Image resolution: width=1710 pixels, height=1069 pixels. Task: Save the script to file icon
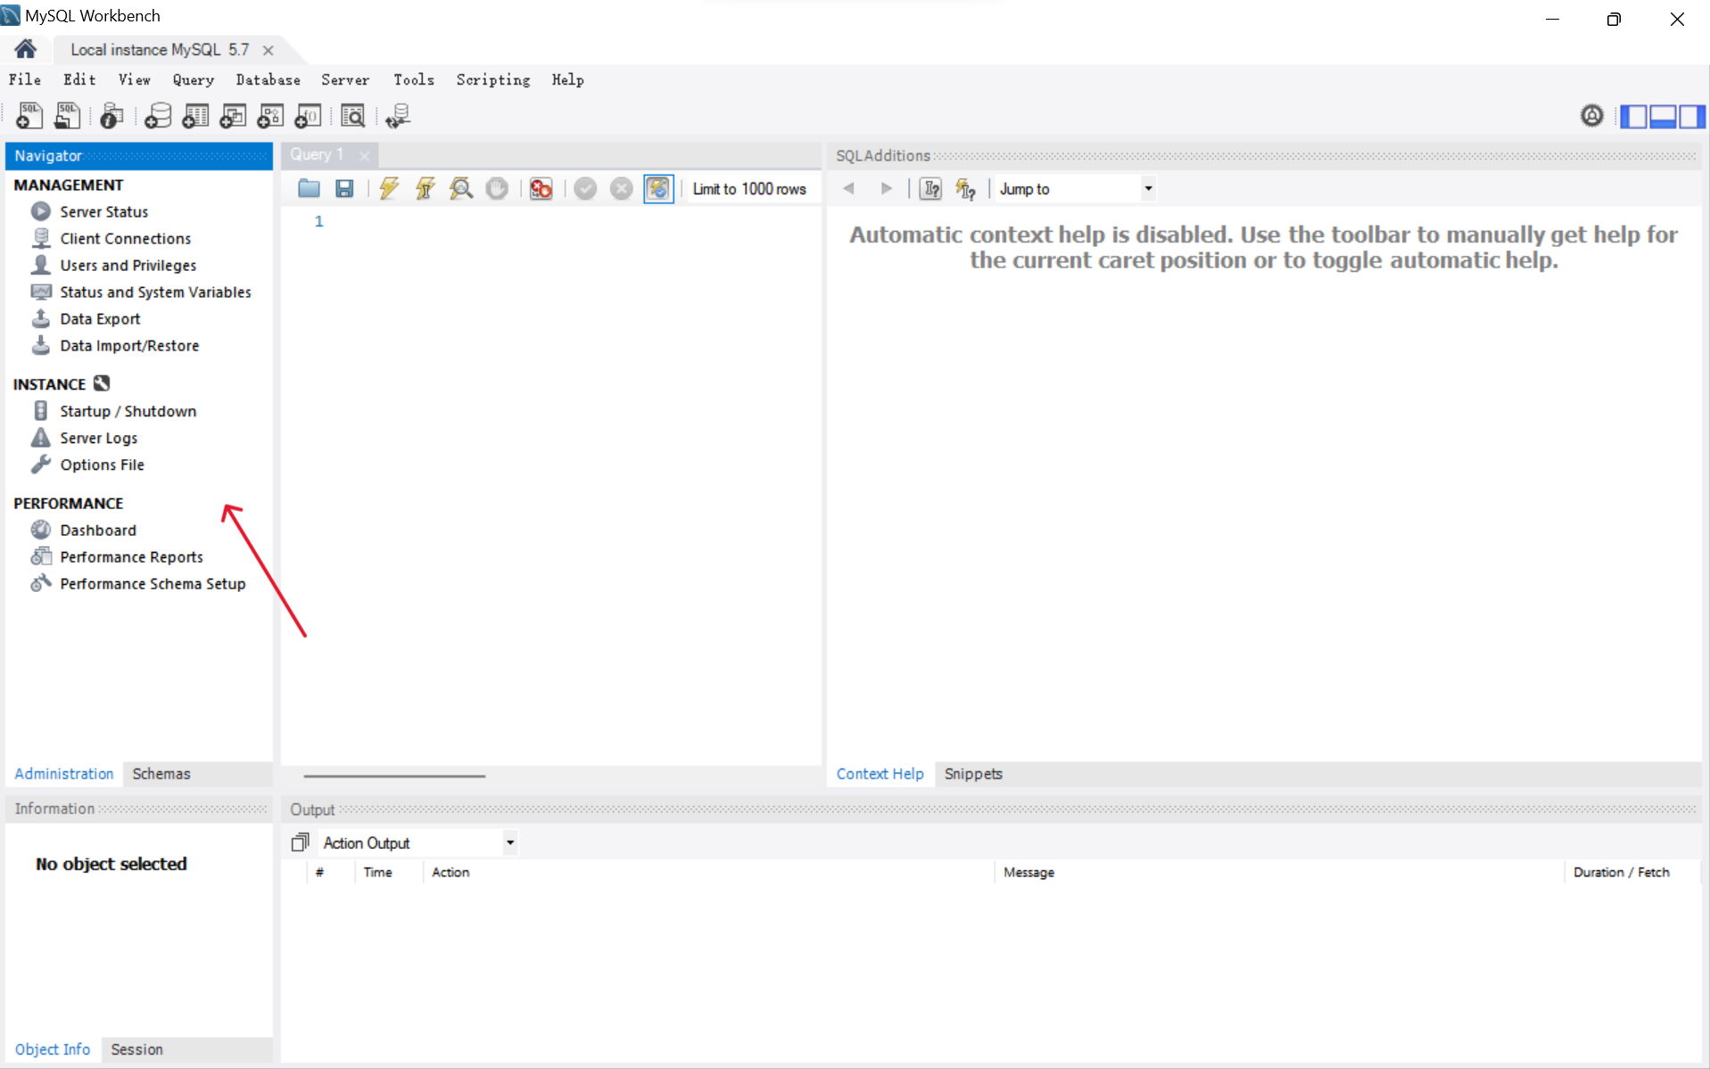[x=344, y=188]
